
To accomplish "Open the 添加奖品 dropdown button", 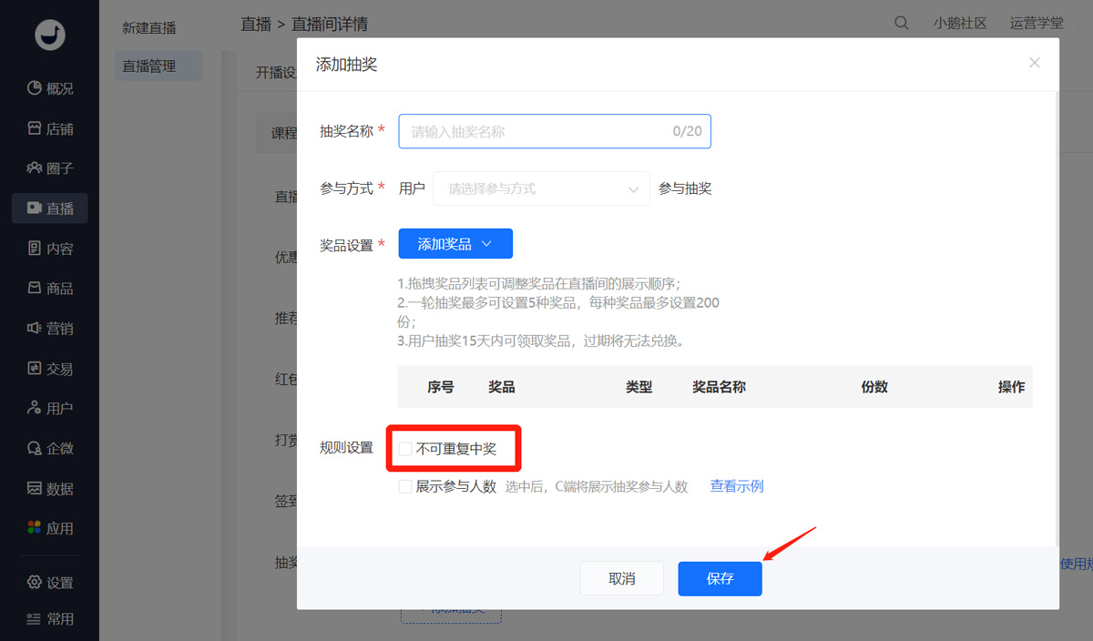I will click(455, 244).
